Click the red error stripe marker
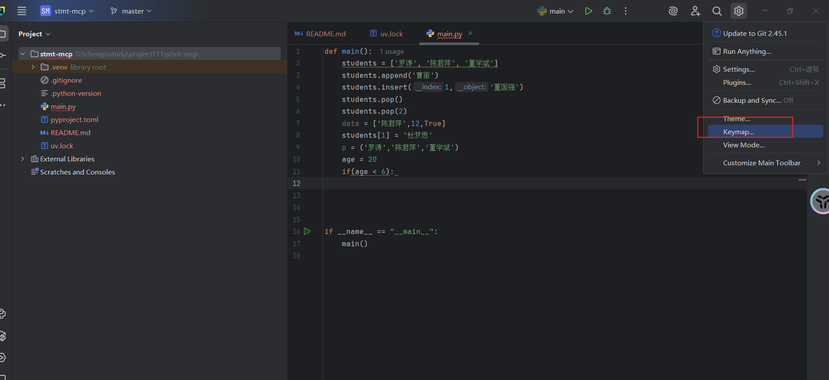The image size is (829, 380). 802,180
